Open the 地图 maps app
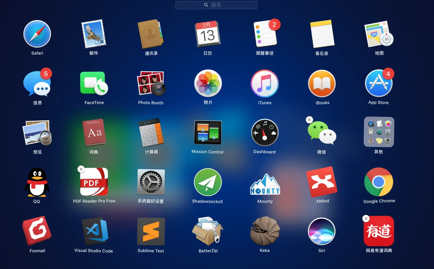This screenshot has height=269, width=434. click(379, 34)
